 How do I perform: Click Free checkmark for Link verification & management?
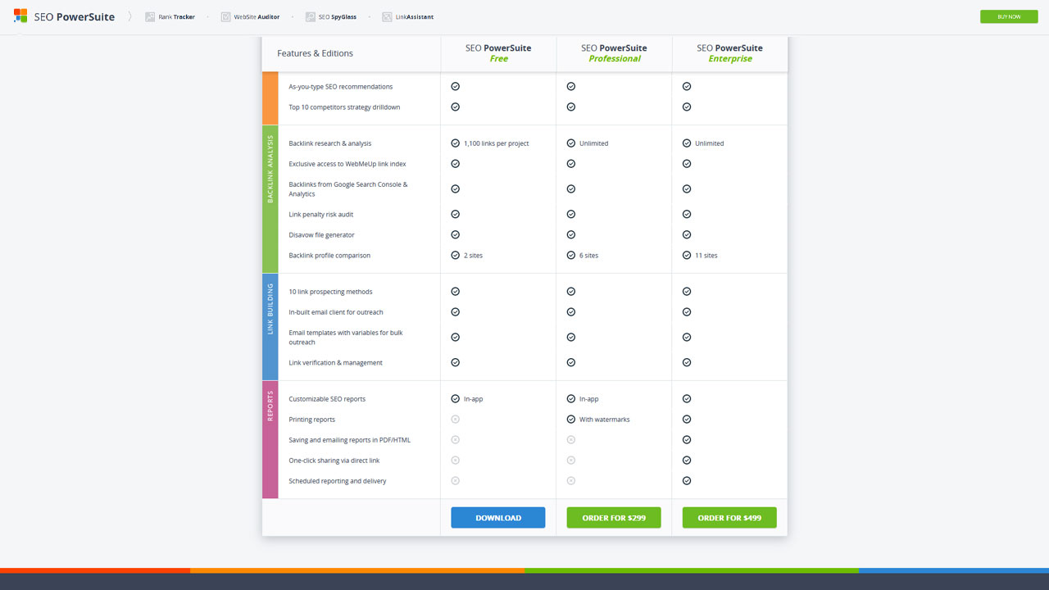pyautogui.click(x=456, y=362)
